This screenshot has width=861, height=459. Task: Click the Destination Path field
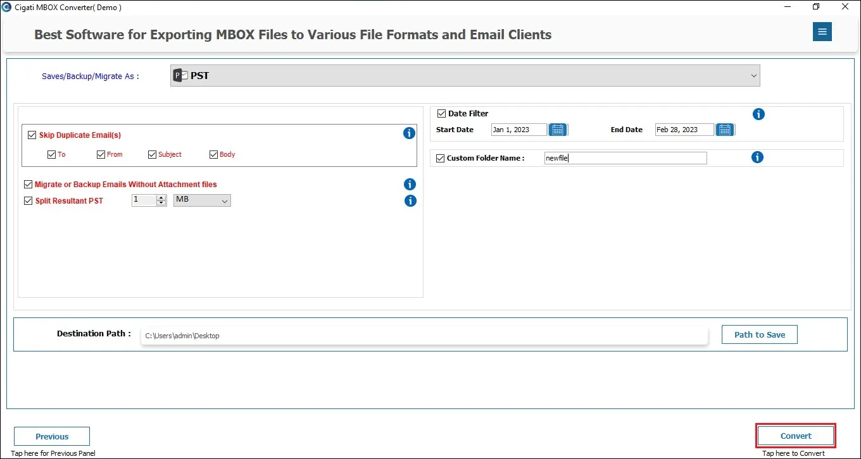[x=424, y=336]
